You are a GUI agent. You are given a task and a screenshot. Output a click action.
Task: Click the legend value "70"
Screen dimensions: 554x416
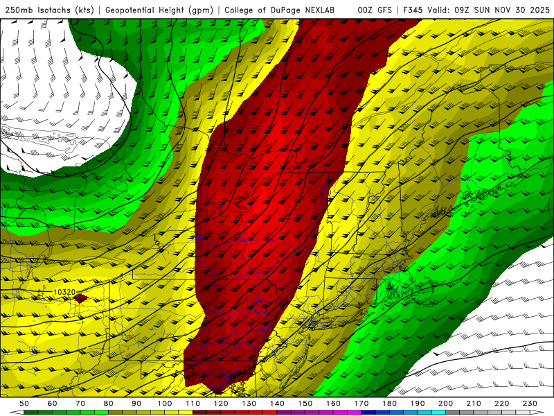pyautogui.click(x=80, y=404)
